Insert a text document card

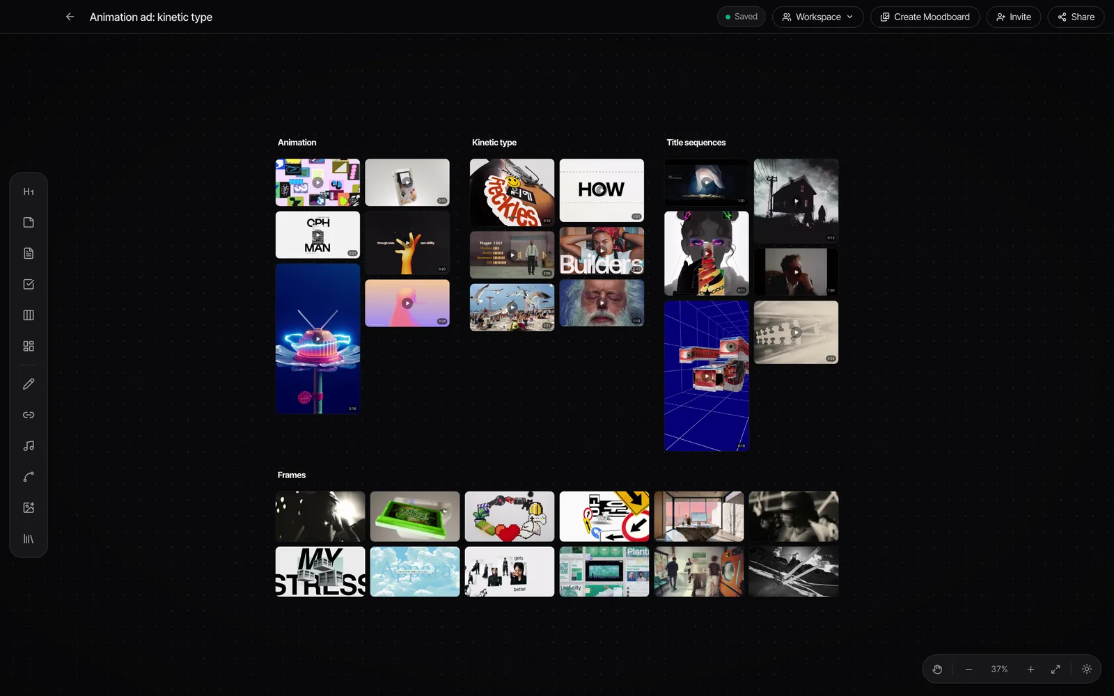click(x=29, y=253)
